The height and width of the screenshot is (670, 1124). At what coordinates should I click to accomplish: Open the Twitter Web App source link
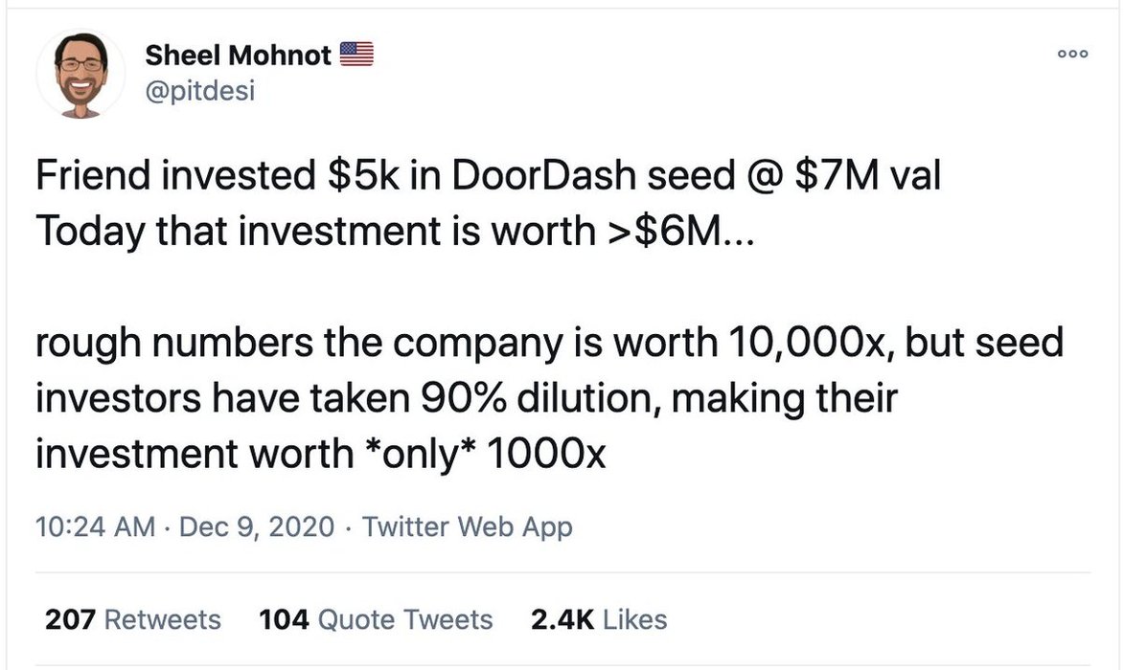[x=468, y=526]
